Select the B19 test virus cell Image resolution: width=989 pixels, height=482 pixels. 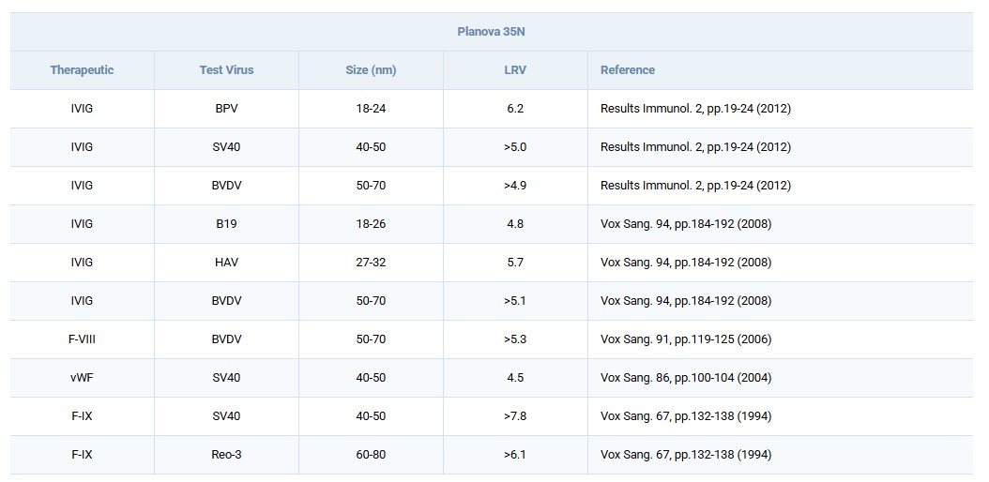[226, 224]
